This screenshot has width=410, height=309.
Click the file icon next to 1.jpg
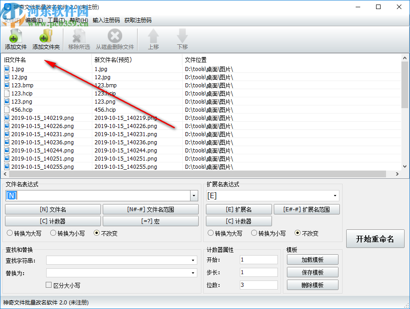coord(7,69)
